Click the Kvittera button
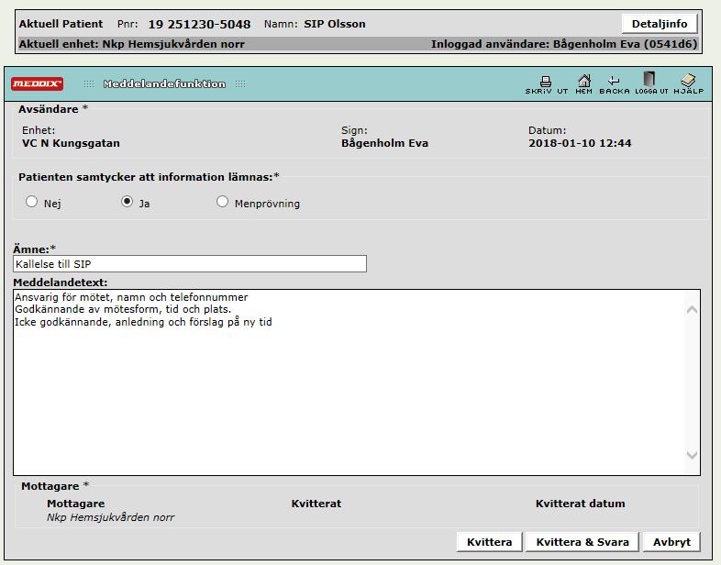721x565 pixels. tap(489, 542)
